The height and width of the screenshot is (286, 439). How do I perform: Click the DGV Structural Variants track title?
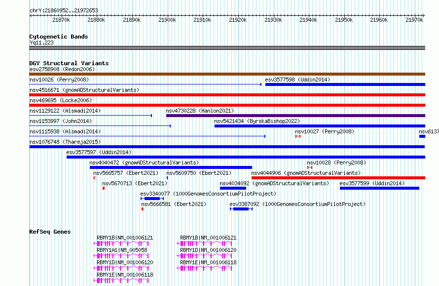click(69, 63)
